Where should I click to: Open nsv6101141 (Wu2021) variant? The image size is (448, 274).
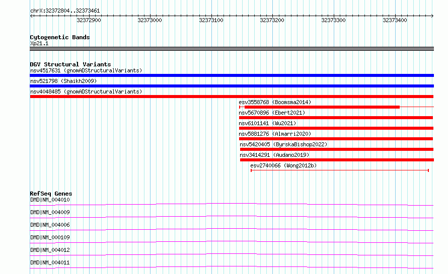(267, 123)
